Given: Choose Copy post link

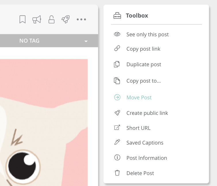Looking at the screenshot, I should 143,49.
